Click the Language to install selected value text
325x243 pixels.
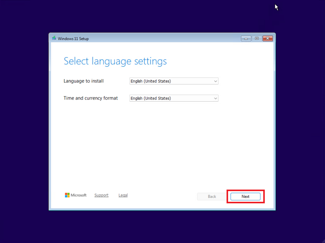pyautogui.click(x=151, y=81)
